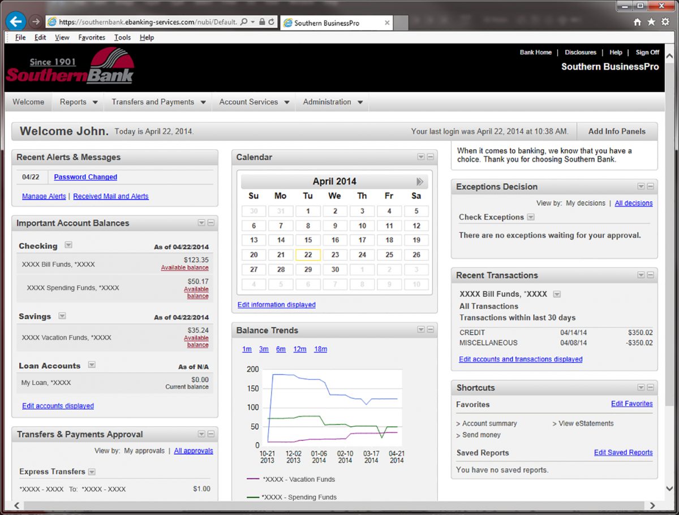The height and width of the screenshot is (515, 679).
Task: Open Recent Transactions Bill Funds account dropdown
Action: [x=557, y=294]
